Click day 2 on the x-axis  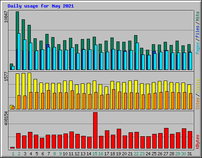point(19,154)
